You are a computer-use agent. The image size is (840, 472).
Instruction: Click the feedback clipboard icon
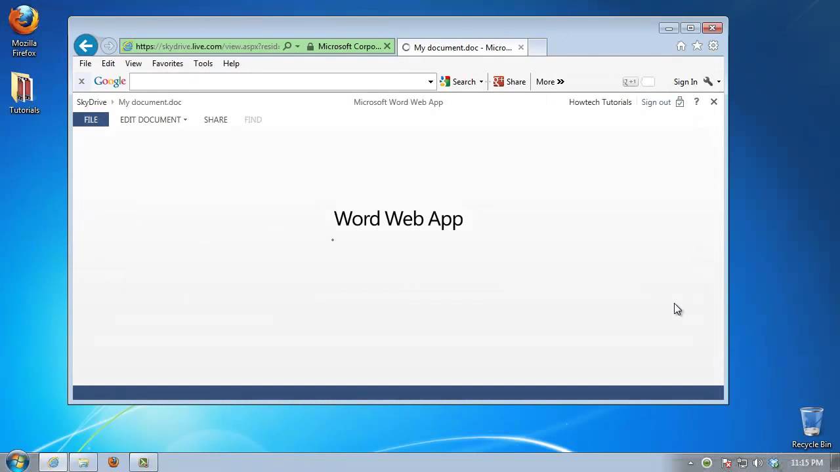pyautogui.click(x=679, y=102)
